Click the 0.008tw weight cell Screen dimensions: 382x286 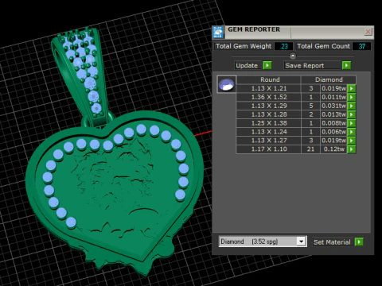[x=333, y=123]
